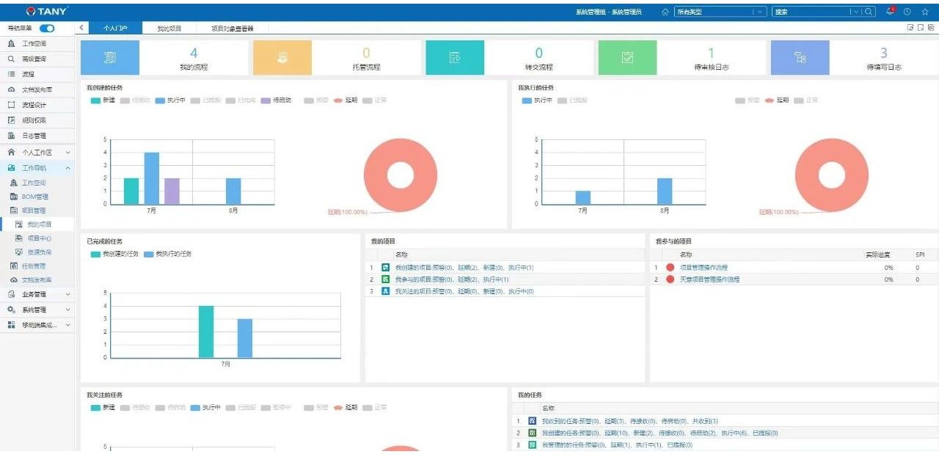
Task: Toggle 新建 legend in 我关注的任务 chart
Action: pos(103,407)
